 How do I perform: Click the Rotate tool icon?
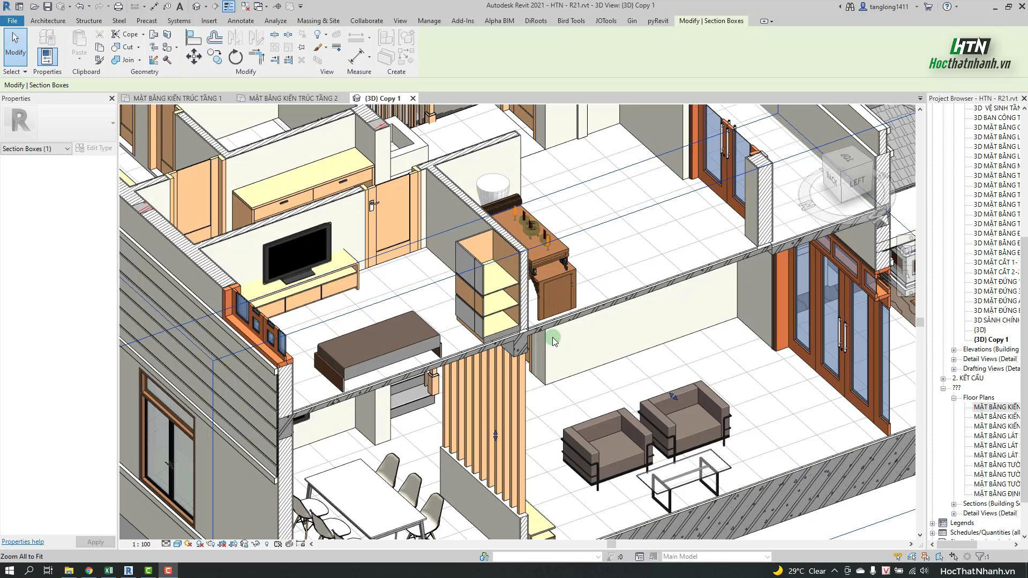tap(236, 57)
